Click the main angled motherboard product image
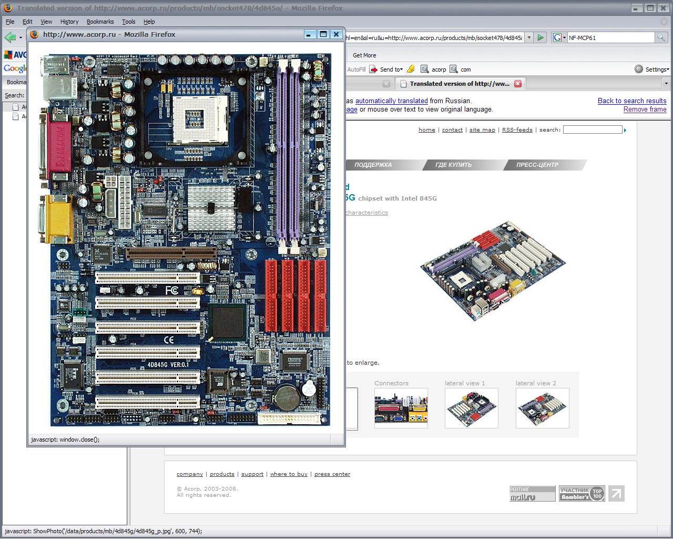Image resolution: width=673 pixels, height=539 pixels. 493,271
